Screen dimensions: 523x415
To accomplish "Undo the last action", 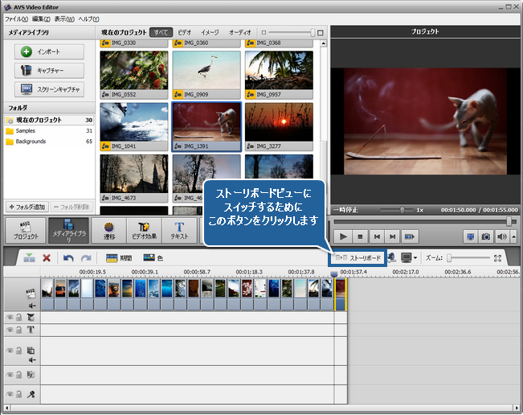I will pyautogui.click(x=68, y=258).
